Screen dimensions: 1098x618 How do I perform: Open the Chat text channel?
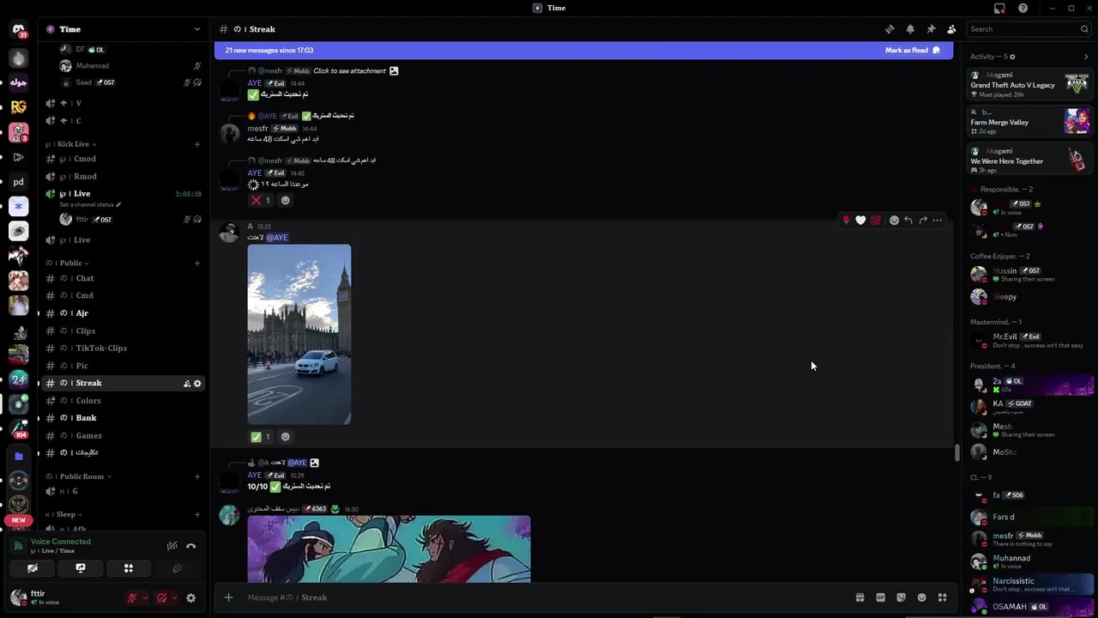pyautogui.click(x=124, y=278)
